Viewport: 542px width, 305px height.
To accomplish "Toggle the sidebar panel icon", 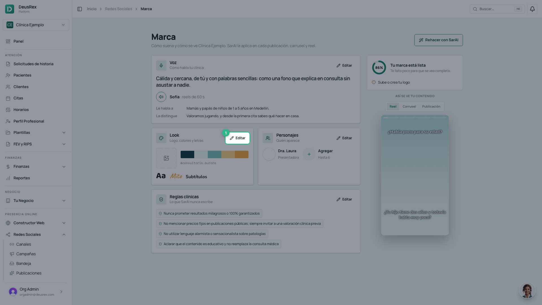I will [80, 9].
